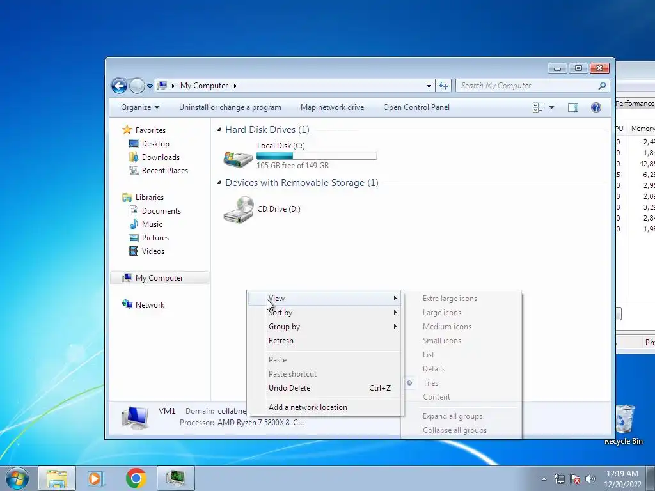655x491 pixels.
Task: Select the Local Disk (C:) drive icon
Action: point(238,159)
